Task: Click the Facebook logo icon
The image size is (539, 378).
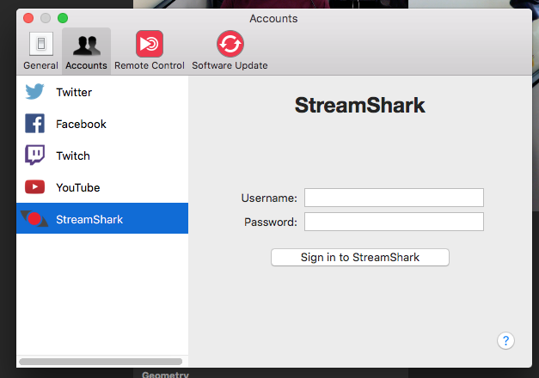Action: click(34, 124)
